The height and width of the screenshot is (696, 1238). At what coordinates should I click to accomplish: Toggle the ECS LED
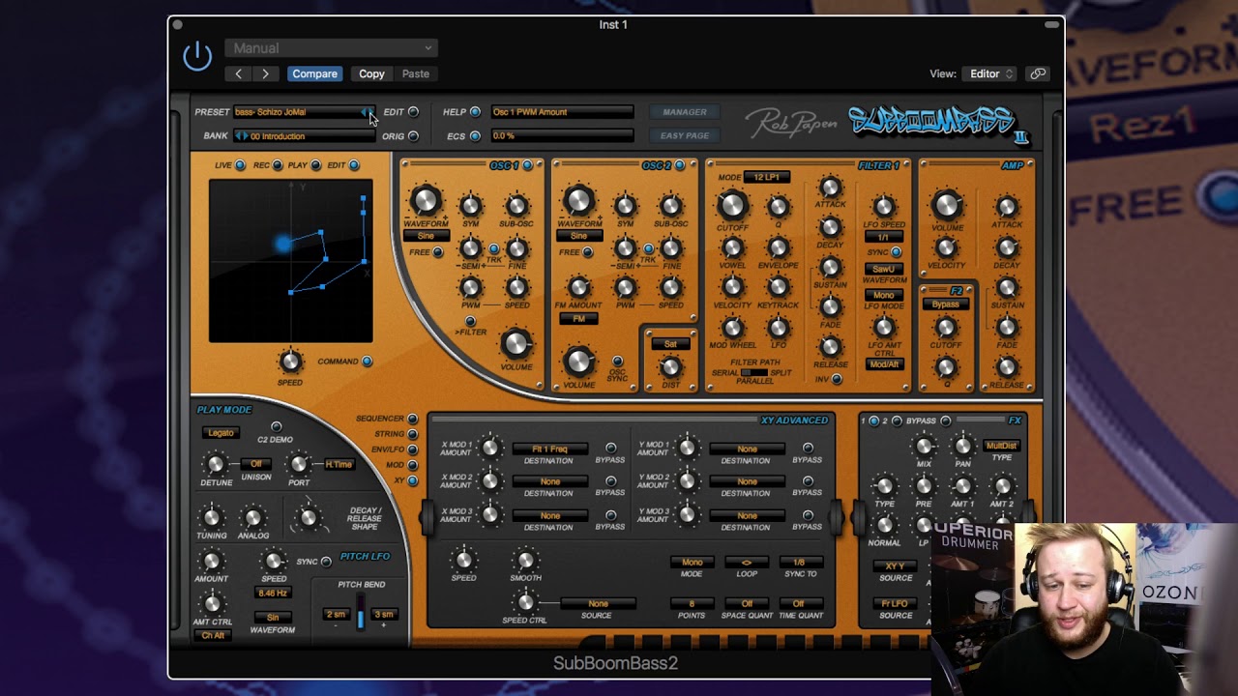coord(475,136)
